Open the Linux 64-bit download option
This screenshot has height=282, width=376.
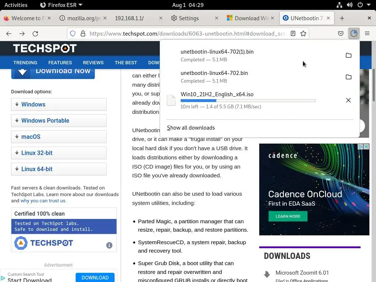coord(59,169)
